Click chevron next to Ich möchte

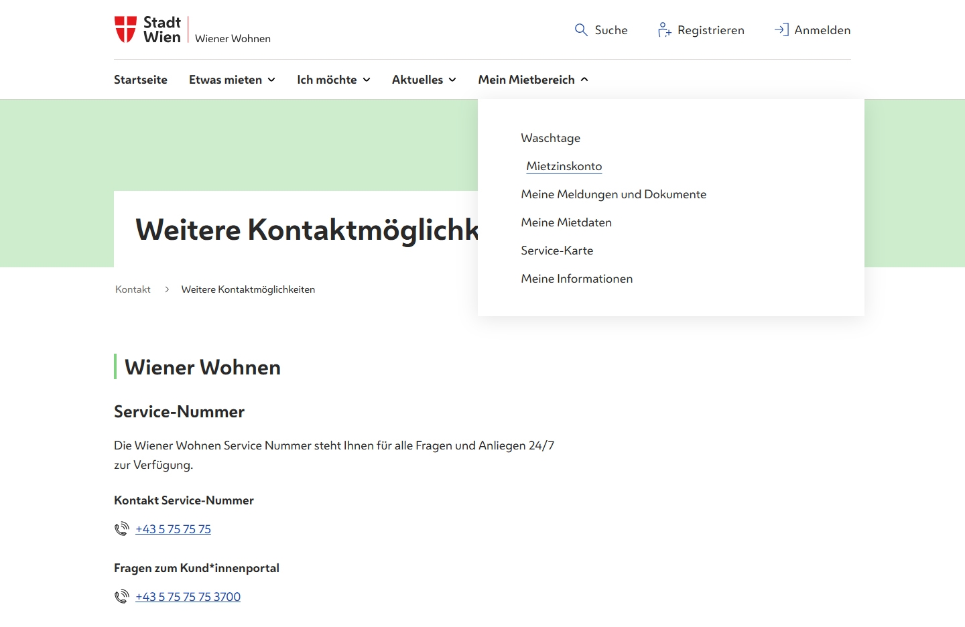coord(367,80)
